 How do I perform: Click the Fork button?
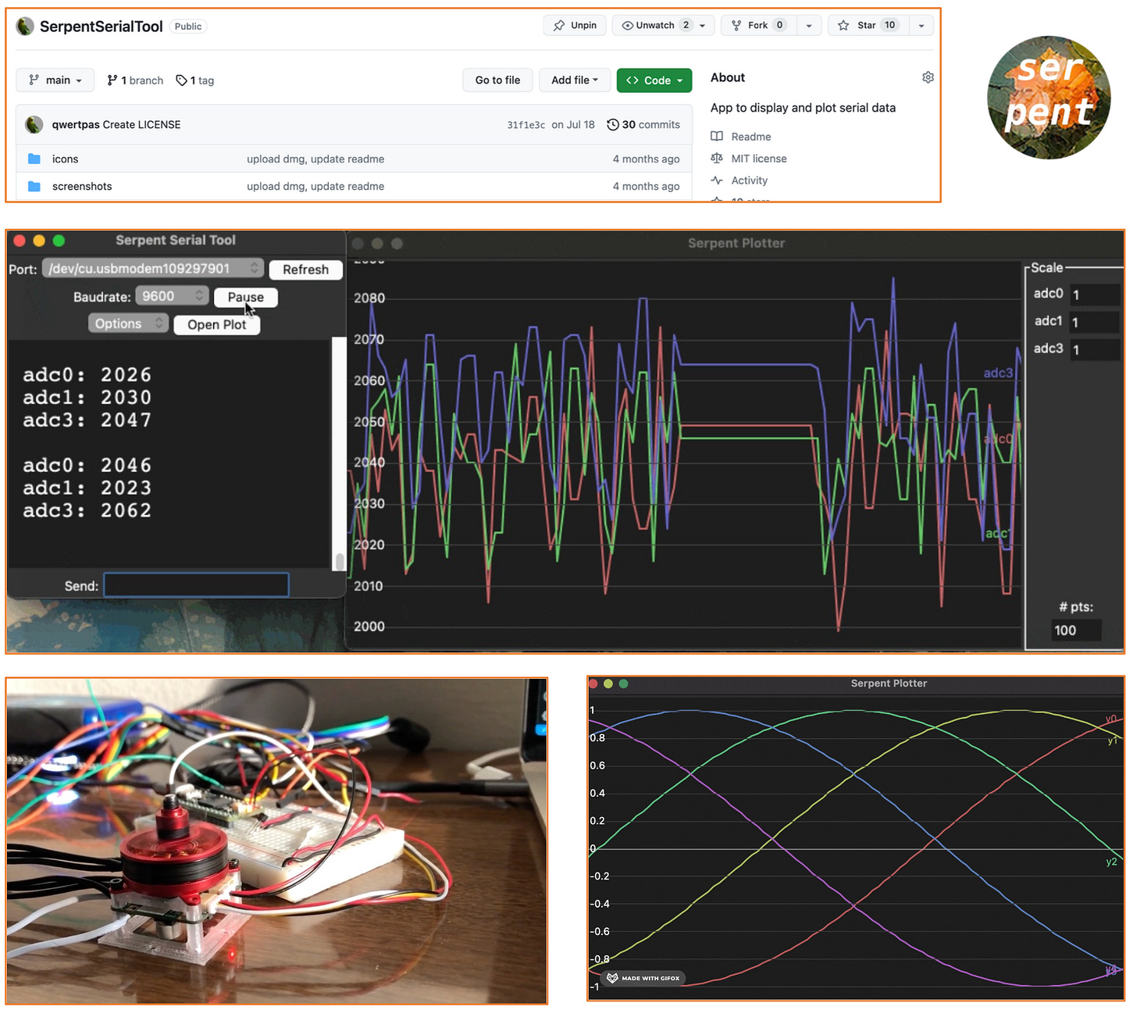[757, 25]
